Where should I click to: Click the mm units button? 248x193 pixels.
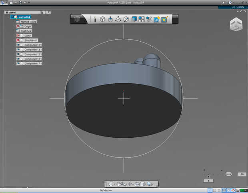(x=228, y=174)
